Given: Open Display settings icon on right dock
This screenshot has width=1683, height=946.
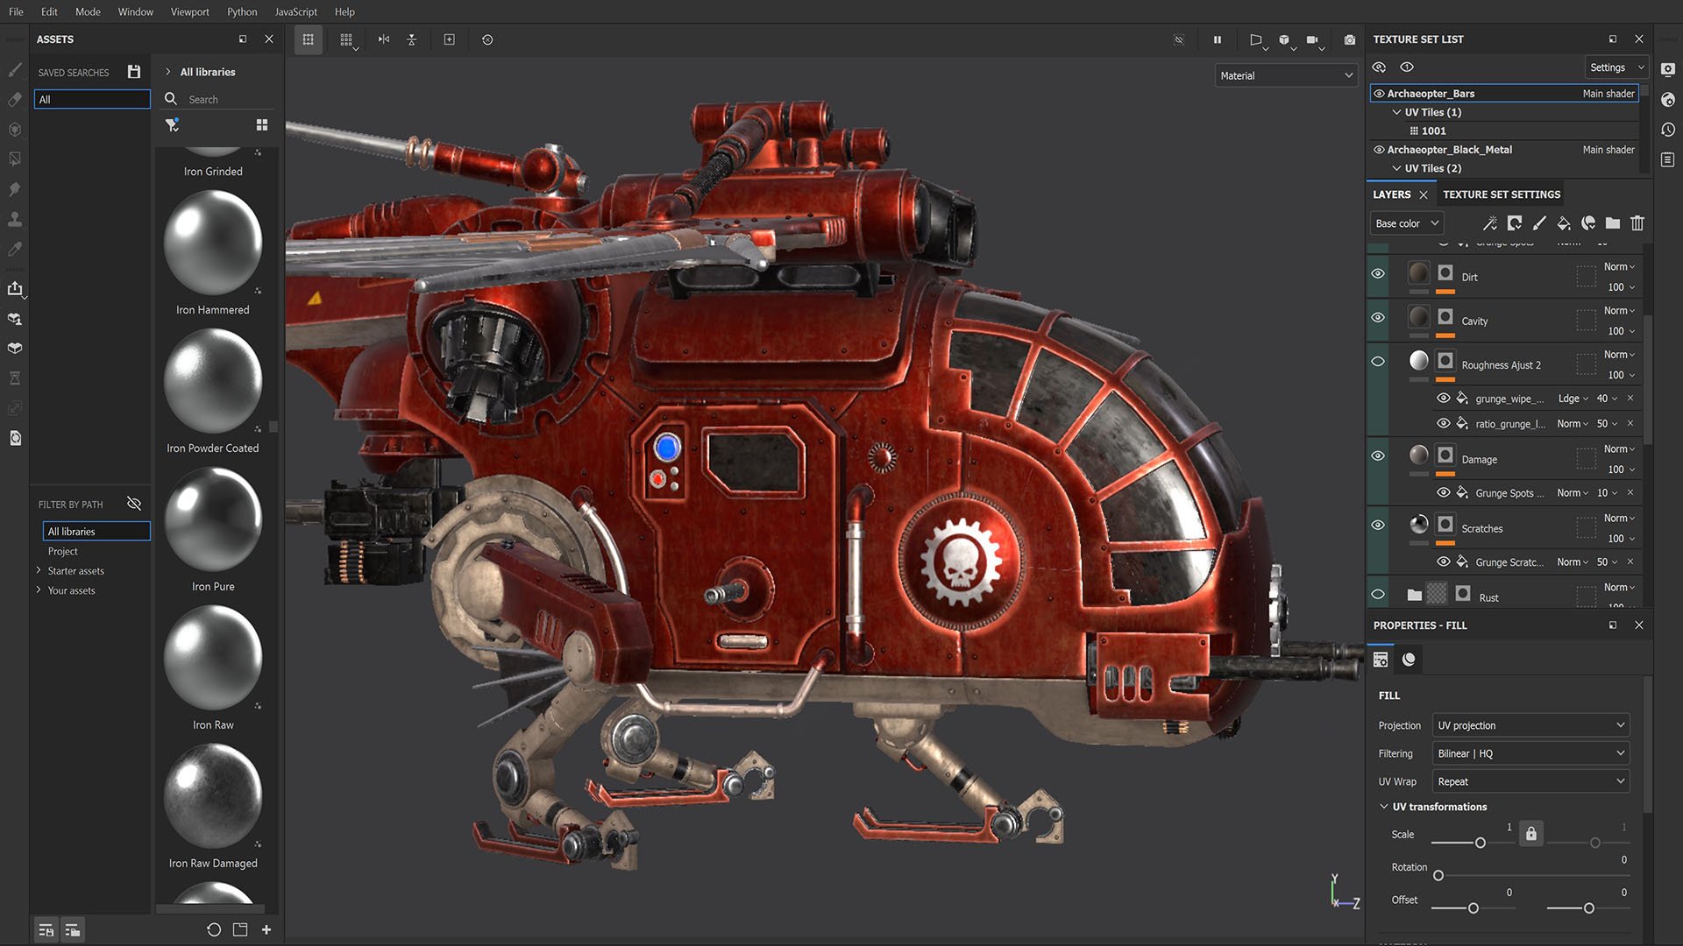Looking at the screenshot, I should 1668,69.
